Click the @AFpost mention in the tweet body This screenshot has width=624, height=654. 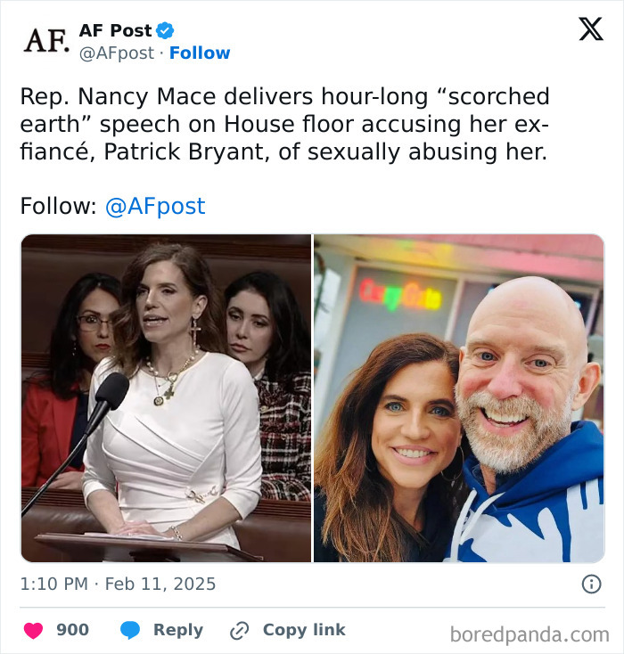point(155,207)
